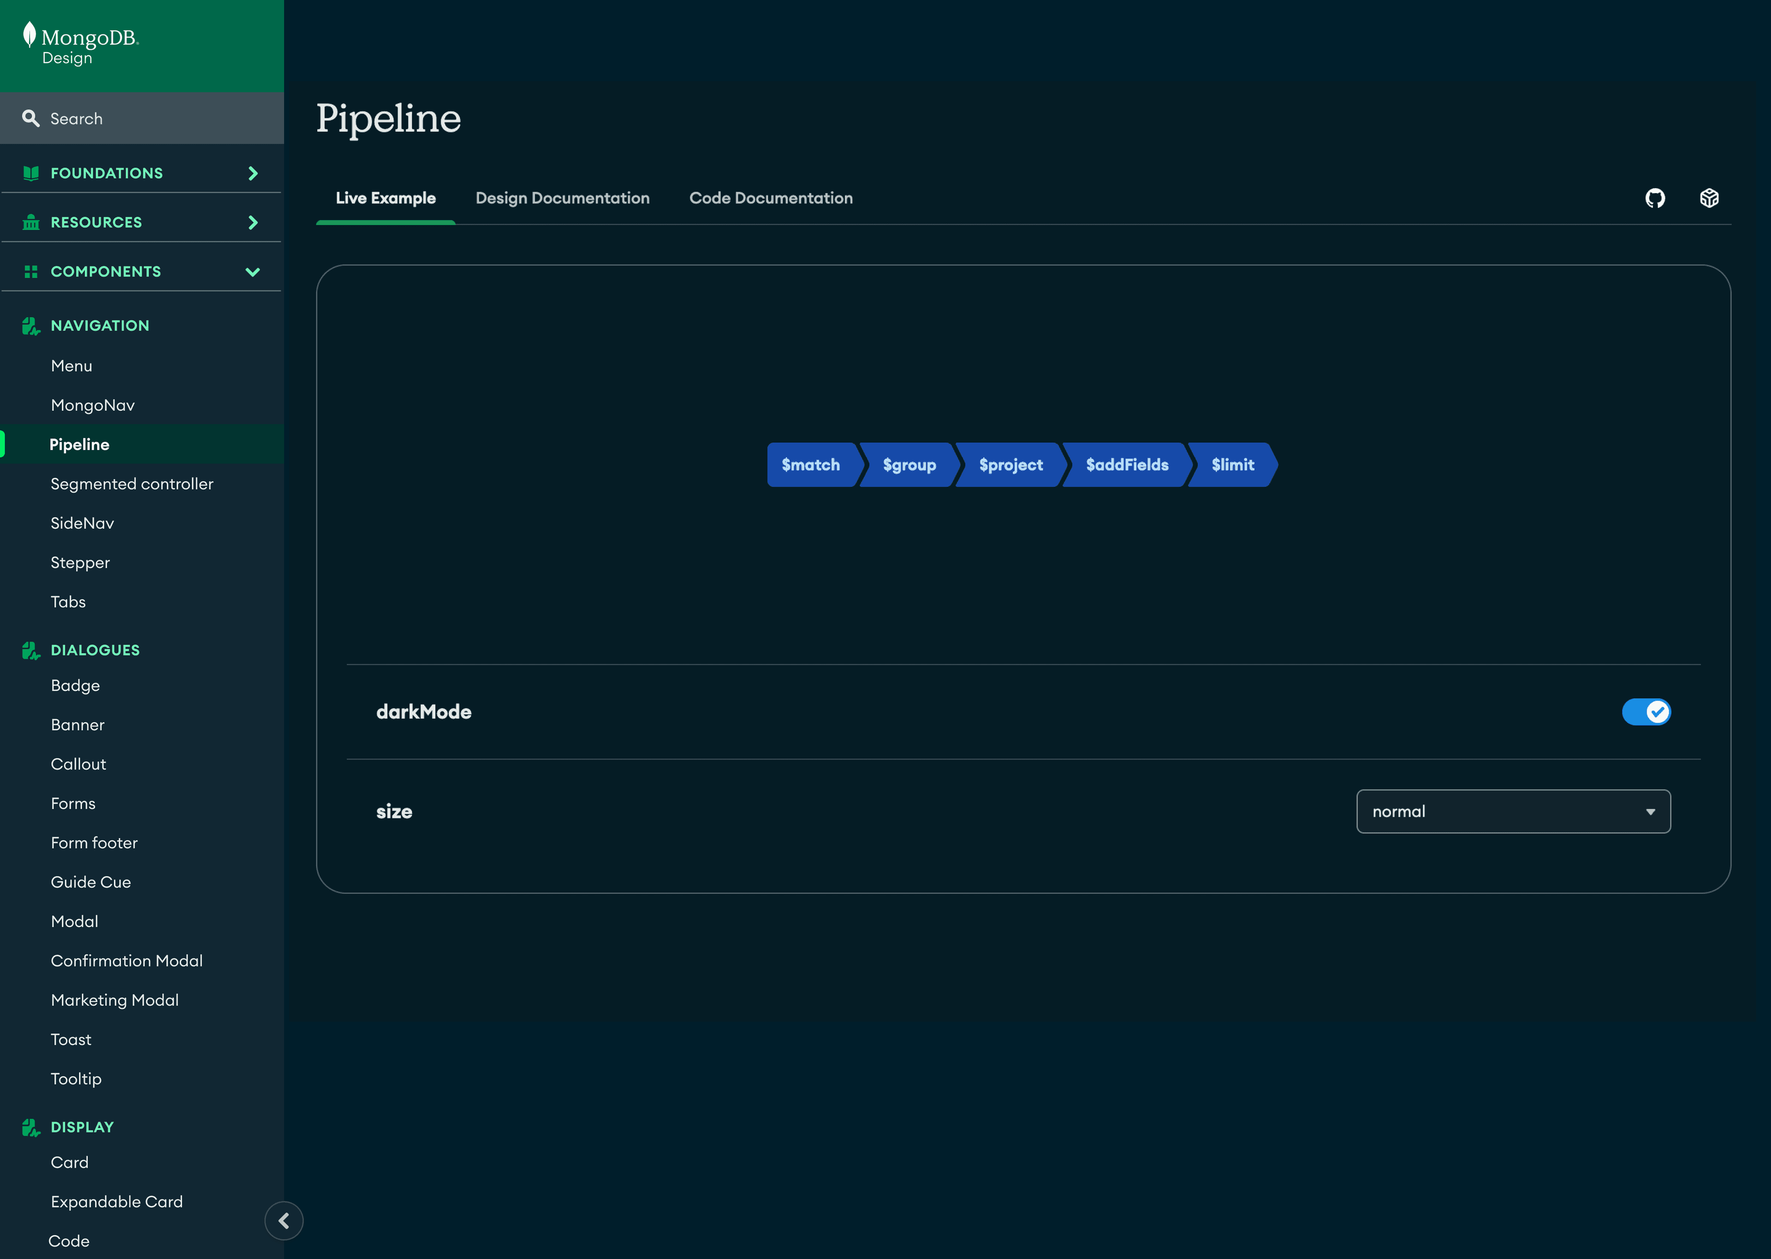Click the Resources building icon

[31, 223]
